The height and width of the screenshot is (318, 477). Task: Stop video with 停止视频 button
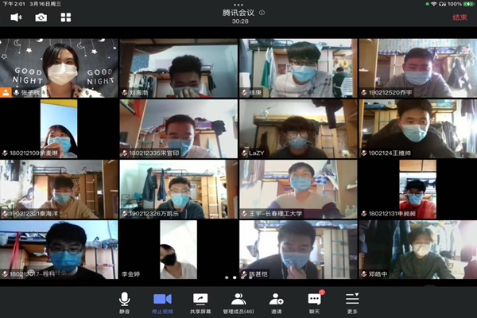[x=162, y=301]
